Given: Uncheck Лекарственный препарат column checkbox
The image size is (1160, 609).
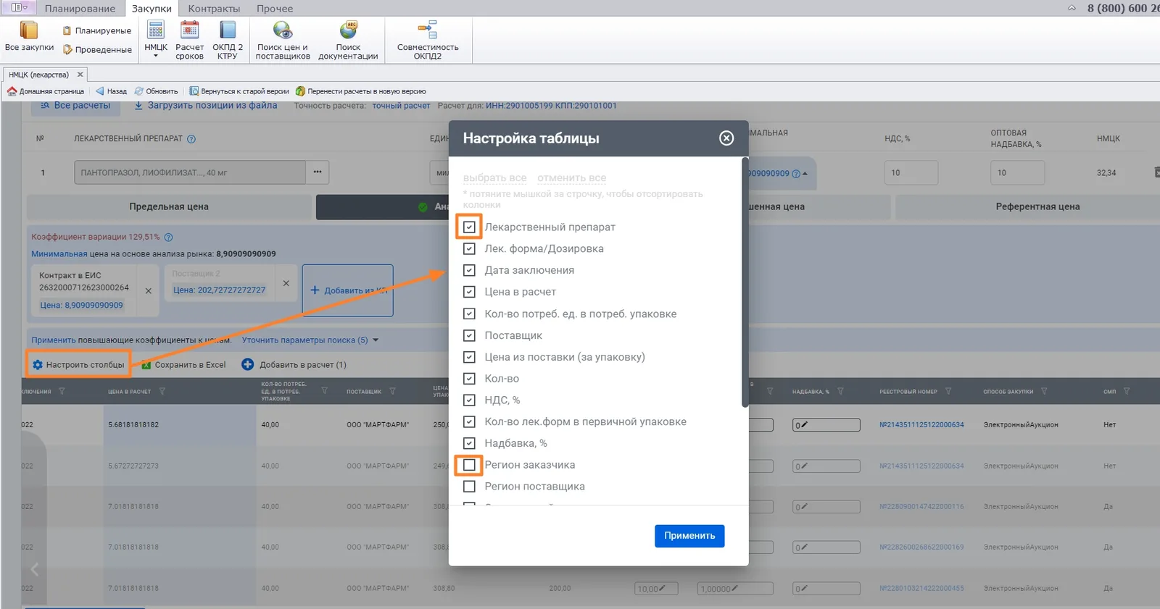Looking at the screenshot, I should (469, 227).
